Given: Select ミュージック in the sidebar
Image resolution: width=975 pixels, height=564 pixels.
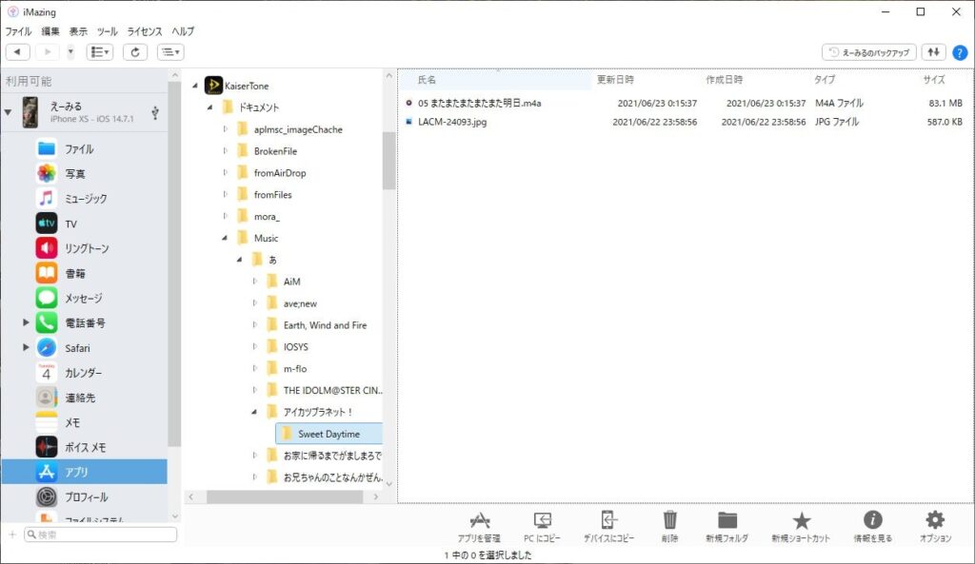Looking at the screenshot, I should [x=86, y=199].
